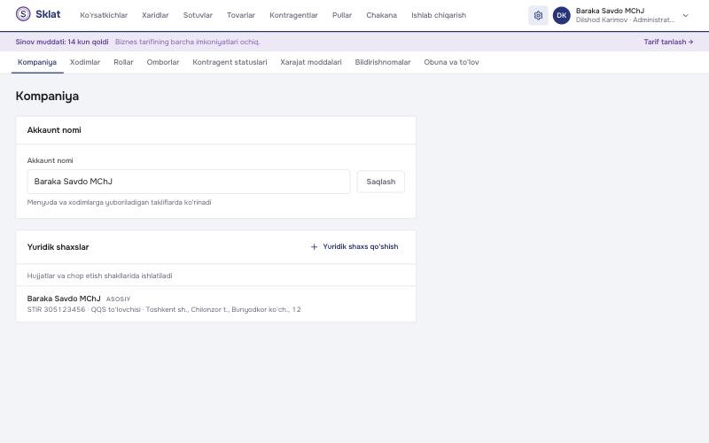The image size is (709, 443).
Task: Open settings via the gear icon
Action: (538, 15)
